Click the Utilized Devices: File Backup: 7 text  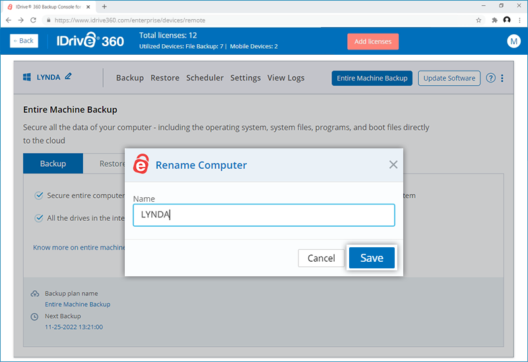pos(181,46)
